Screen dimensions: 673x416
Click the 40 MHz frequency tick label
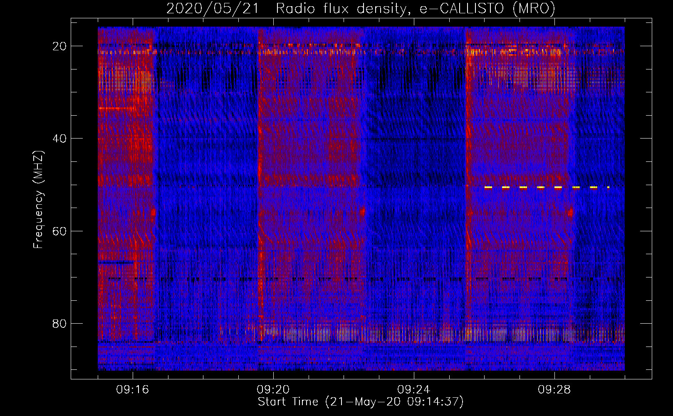point(59,139)
